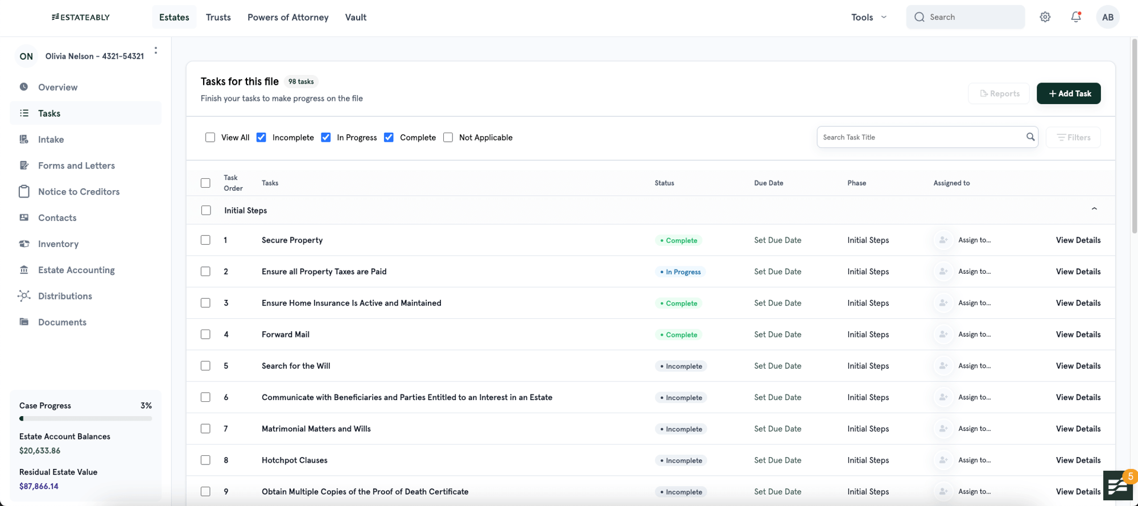Screen dimensions: 1138x506
Task: Click the Tasks list icon in sidebar
Action: click(x=24, y=113)
